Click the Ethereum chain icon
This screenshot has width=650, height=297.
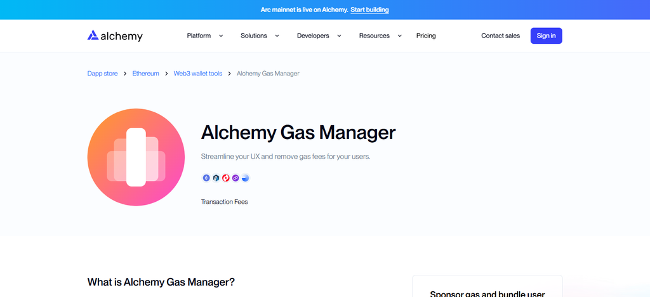tap(206, 178)
